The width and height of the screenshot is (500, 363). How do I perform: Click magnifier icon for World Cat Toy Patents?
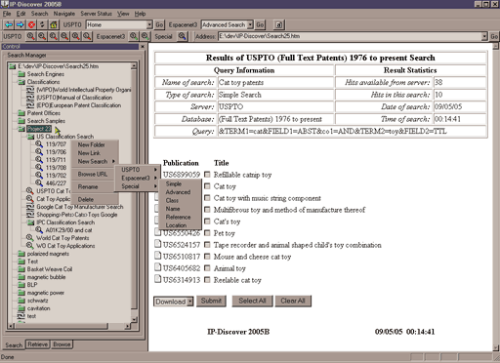tap(30, 238)
